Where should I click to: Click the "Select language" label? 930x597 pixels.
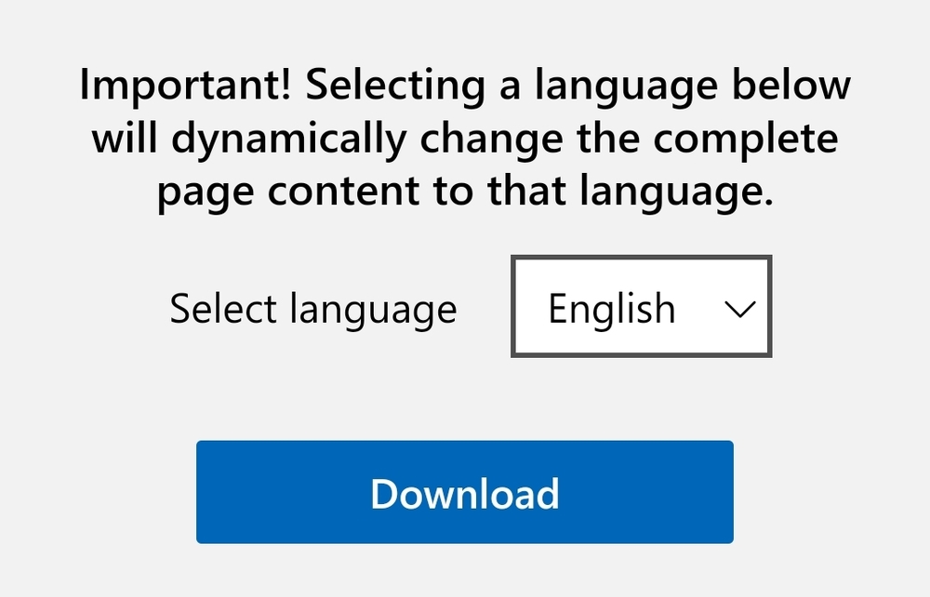coord(312,309)
